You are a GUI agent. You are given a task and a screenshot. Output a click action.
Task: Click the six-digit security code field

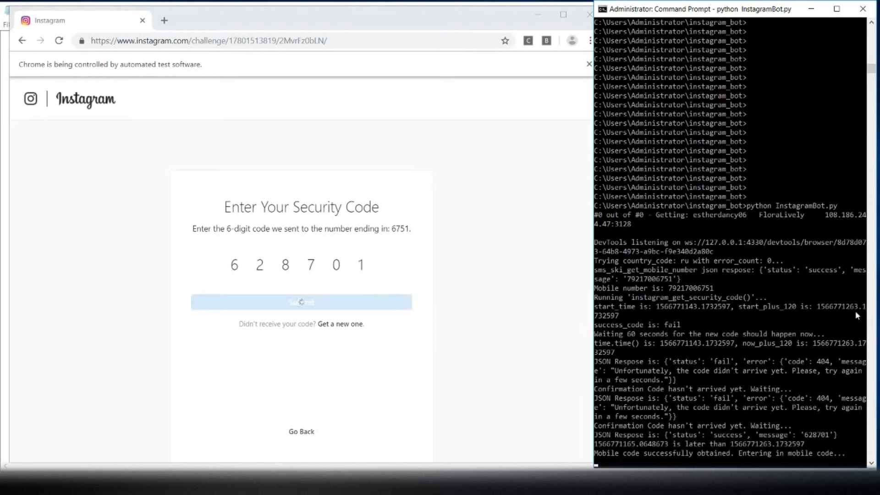point(298,265)
